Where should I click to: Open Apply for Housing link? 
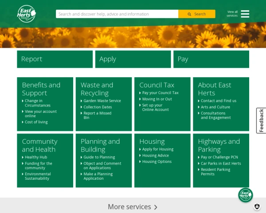click(158, 149)
